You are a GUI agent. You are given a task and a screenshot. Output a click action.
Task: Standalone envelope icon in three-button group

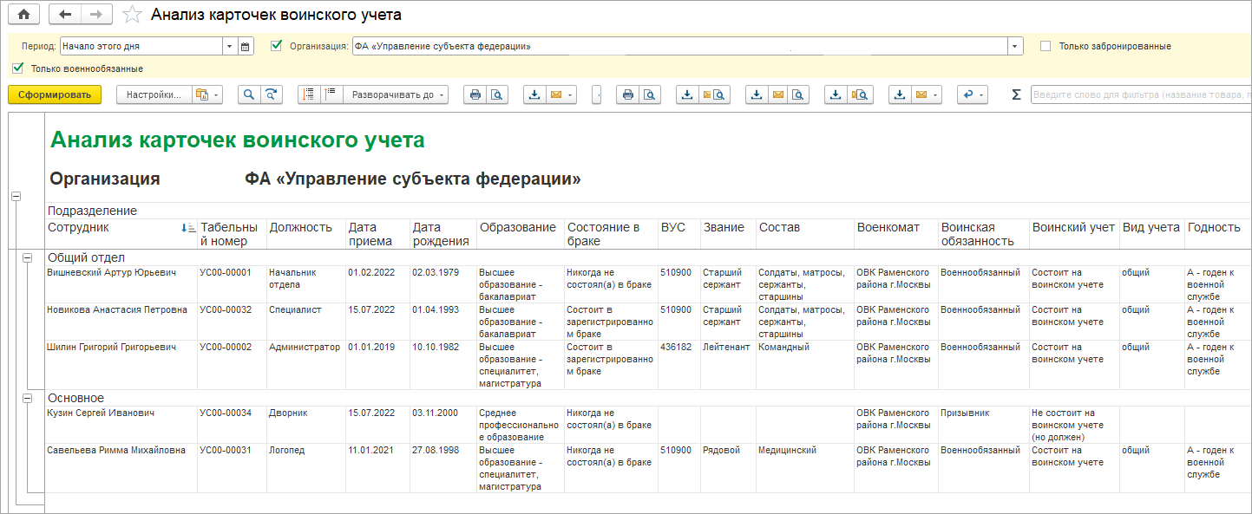tap(777, 94)
